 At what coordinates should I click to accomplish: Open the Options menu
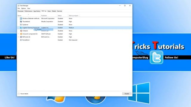coord(23,8)
